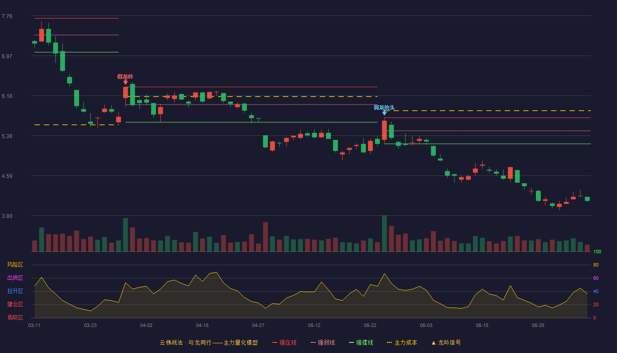Click the 60 indicator scale value

pos(596,278)
